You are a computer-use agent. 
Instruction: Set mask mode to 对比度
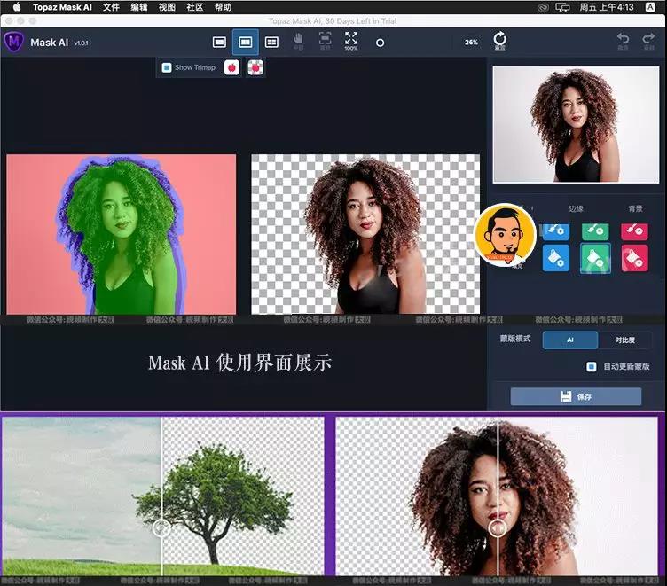click(624, 340)
